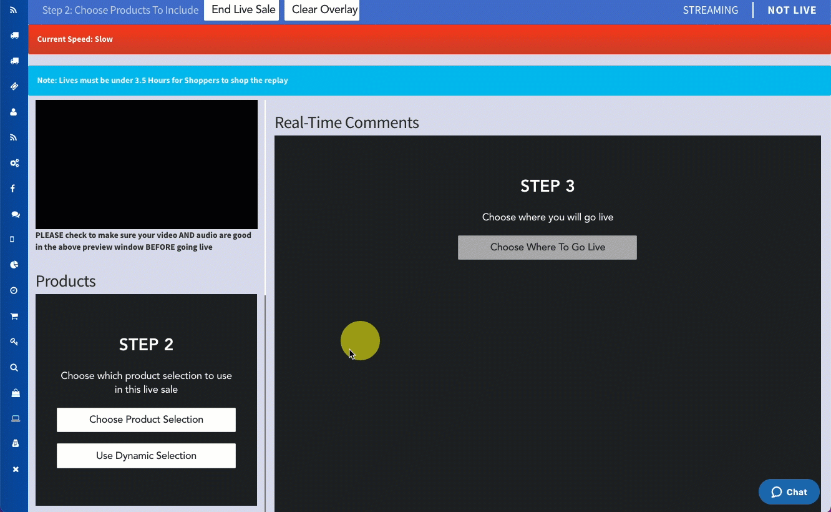Click the magnifying glass search icon
This screenshot has height=512, width=831.
[14, 368]
